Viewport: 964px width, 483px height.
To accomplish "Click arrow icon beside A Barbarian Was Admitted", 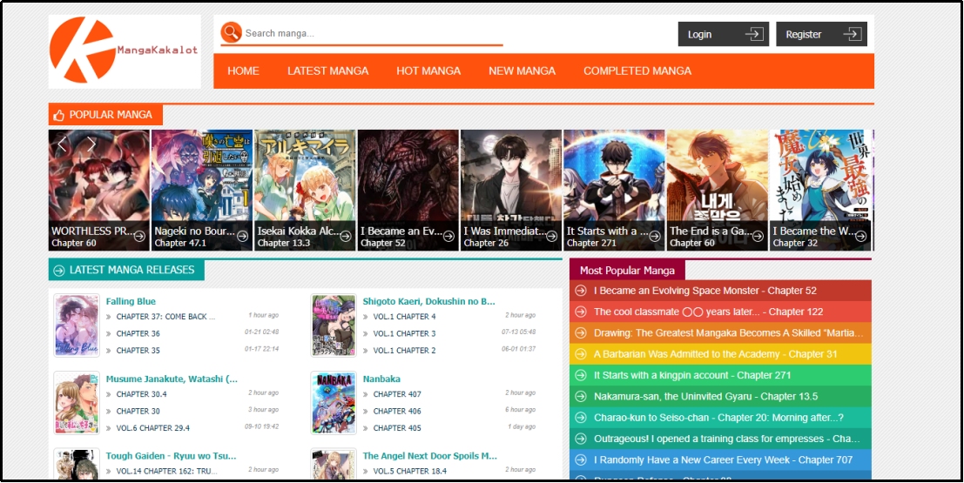I will click(580, 354).
